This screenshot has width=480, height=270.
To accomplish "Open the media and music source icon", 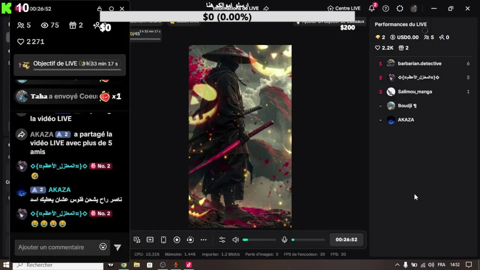I will 137,240.
